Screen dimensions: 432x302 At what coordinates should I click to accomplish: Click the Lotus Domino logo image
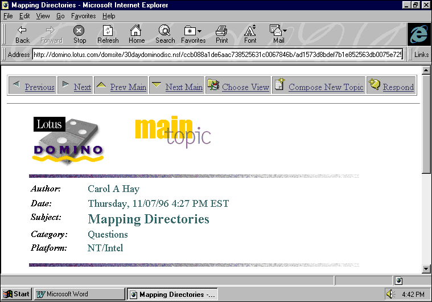68,140
